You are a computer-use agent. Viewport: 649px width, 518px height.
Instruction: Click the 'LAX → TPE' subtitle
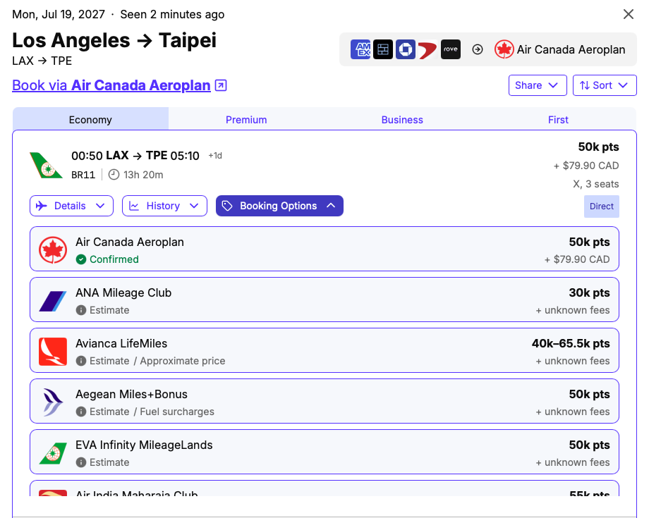point(42,61)
